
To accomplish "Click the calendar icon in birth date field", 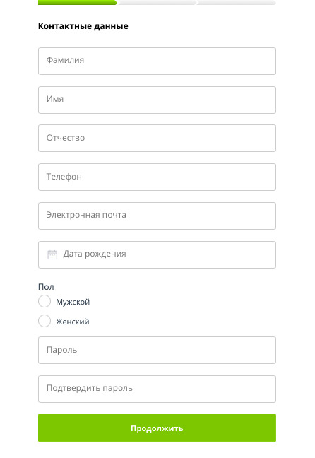I will click(52, 254).
